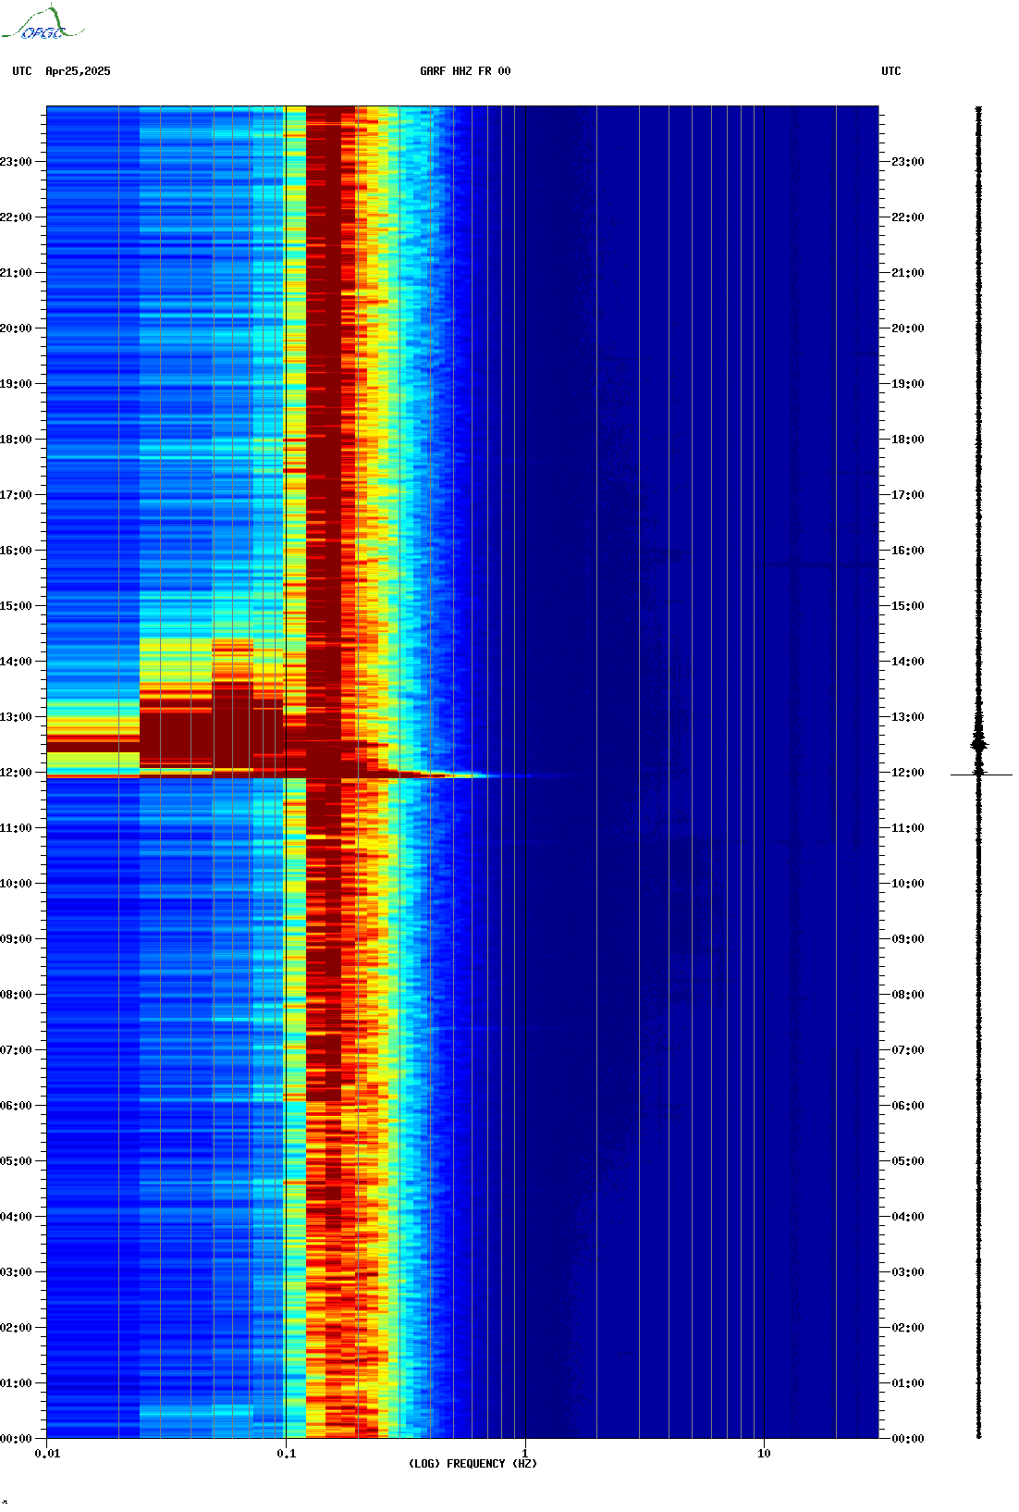Click the 01:00 label on the right axis
Image resolution: width=1019 pixels, height=1512 pixels.
point(908,1383)
